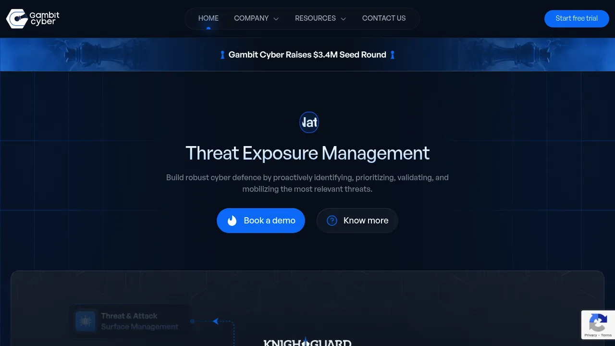Click the reCAPTCHA badge icon
615x346 pixels.
point(598,322)
